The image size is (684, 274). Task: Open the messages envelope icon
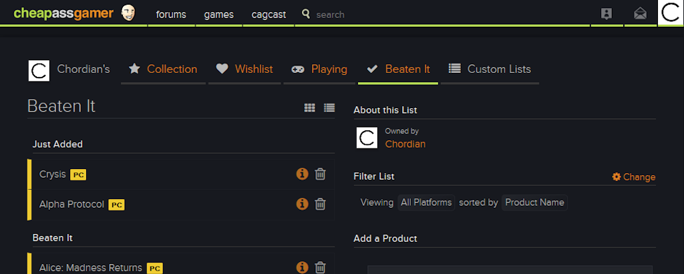tap(640, 13)
